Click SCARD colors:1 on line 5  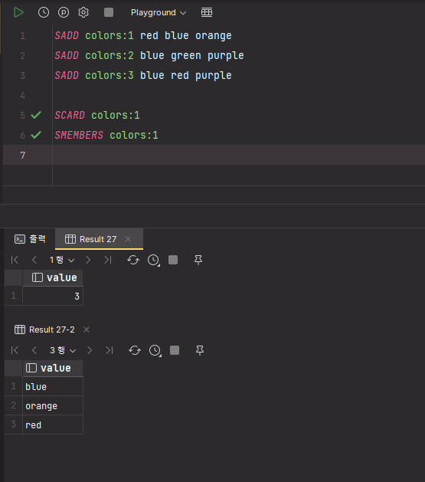pyautogui.click(x=97, y=115)
